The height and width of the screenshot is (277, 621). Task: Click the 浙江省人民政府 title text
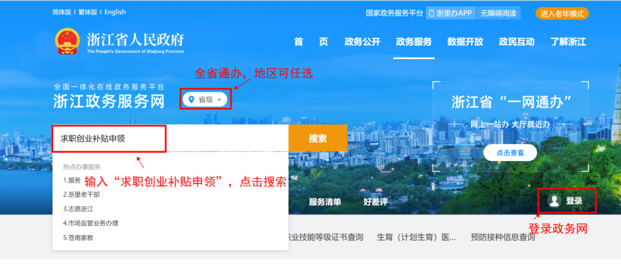click(135, 40)
